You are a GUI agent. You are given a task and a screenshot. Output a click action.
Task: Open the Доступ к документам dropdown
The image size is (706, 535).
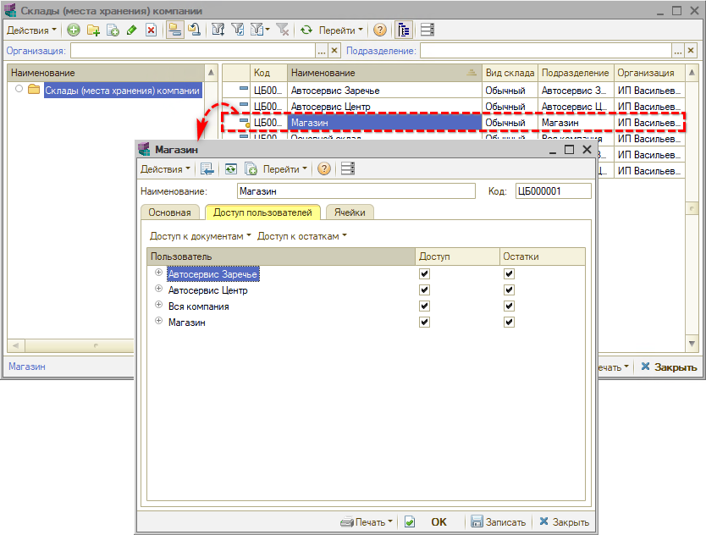click(x=201, y=236)
